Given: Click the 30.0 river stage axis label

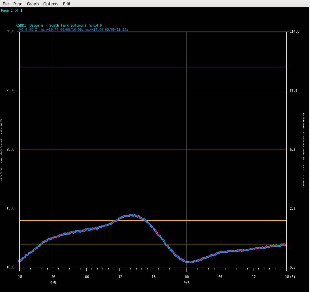Looking at the screenshot, I should (x=10, y=31).
